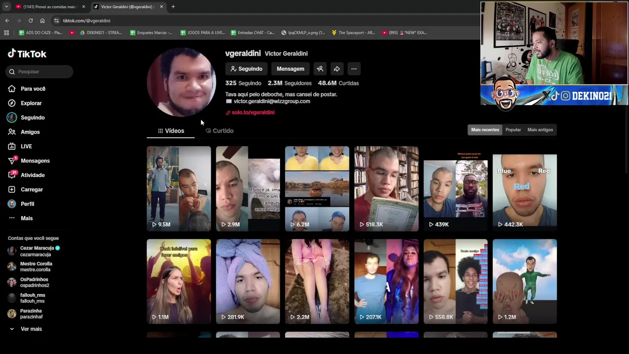
Task: Close the Victor Geraldini TikTok tab
Action: (161, 7)
